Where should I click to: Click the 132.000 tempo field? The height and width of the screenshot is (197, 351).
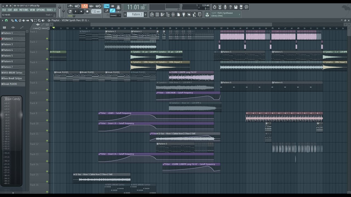(96, 11)
